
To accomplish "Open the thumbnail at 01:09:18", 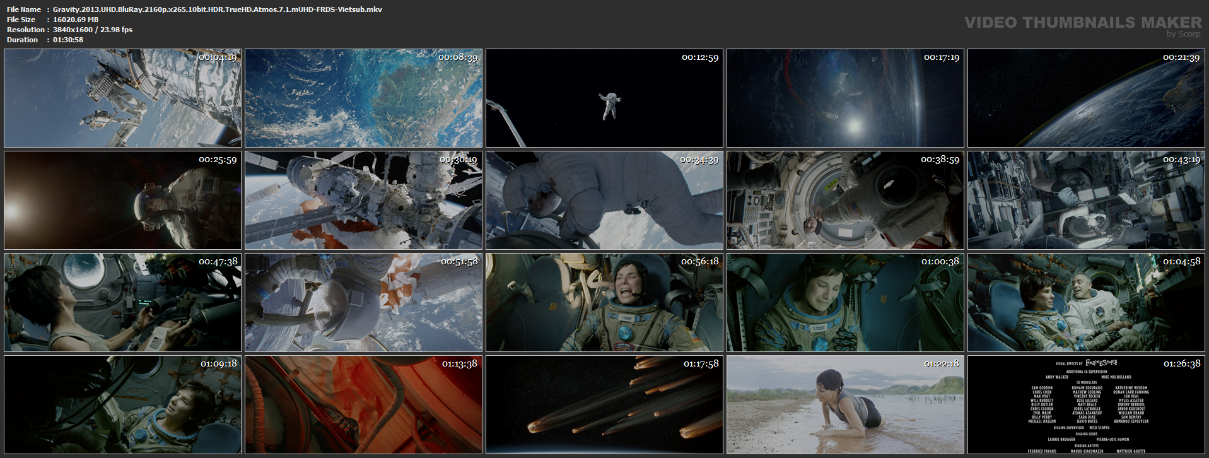I will coord(122,404).
